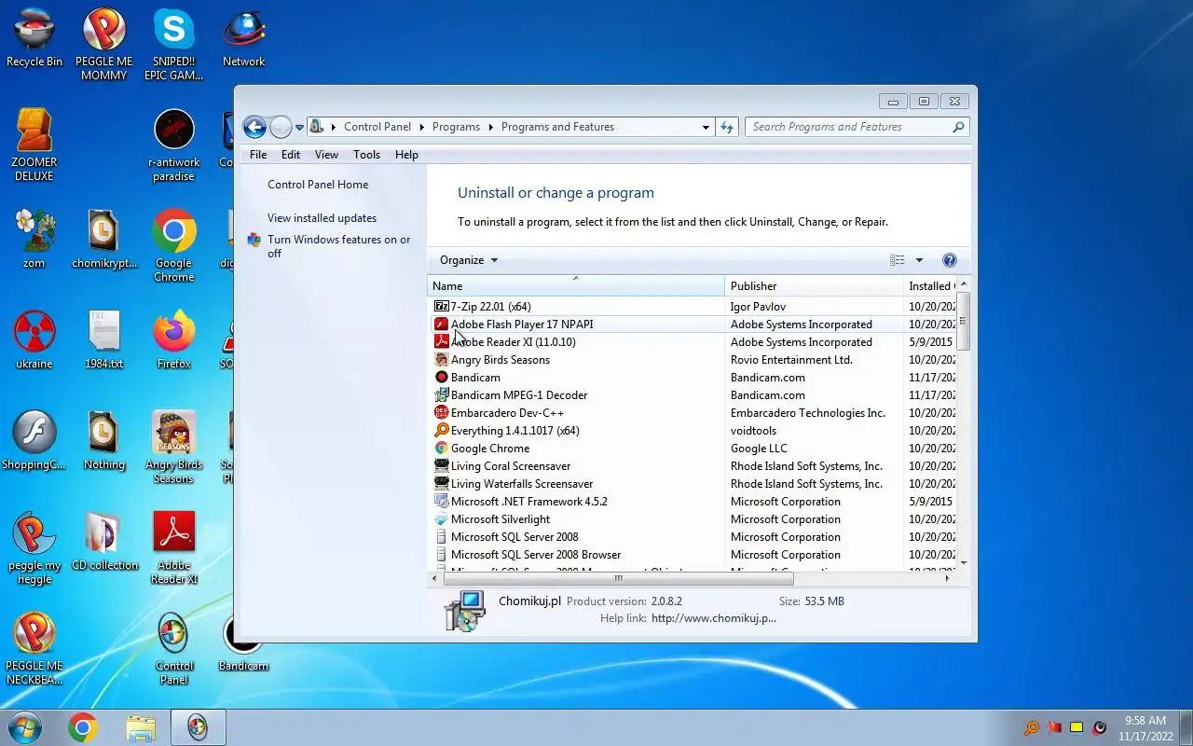Image resolution: width=1193 pixels, height=746 pixels.
Task: Select the 1984.txt file on desktop
Action: coord(104,339)
